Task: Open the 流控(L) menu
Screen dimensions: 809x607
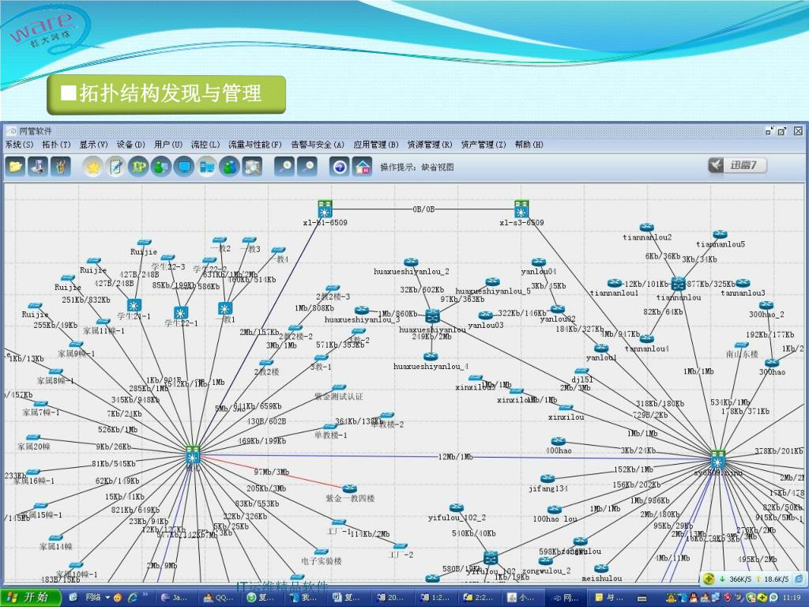Action: [x=205, y=145]
